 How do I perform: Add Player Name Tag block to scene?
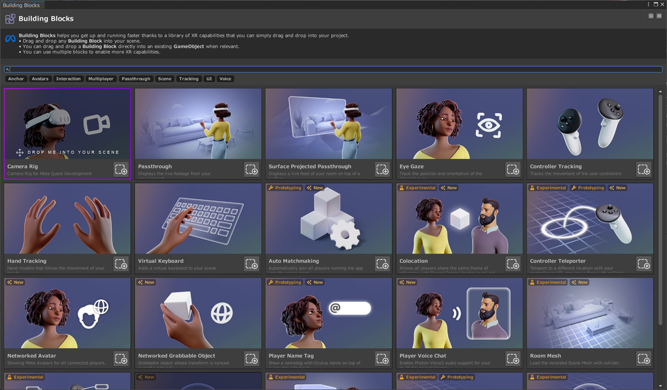(383, 359)
